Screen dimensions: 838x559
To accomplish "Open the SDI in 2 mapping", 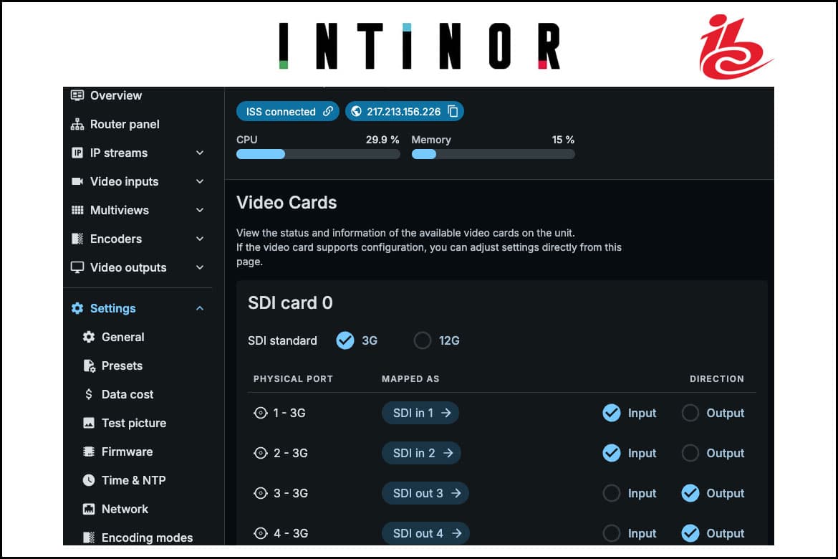I will [421, 453].
